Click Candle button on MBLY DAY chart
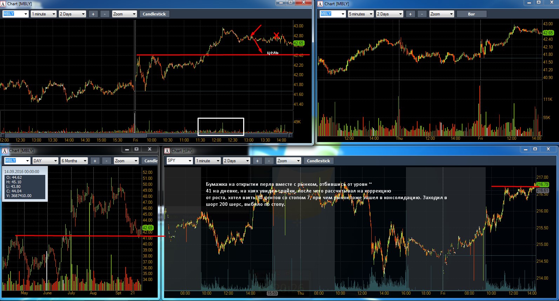This screenshot has width=559, height=301. point(150,161)
